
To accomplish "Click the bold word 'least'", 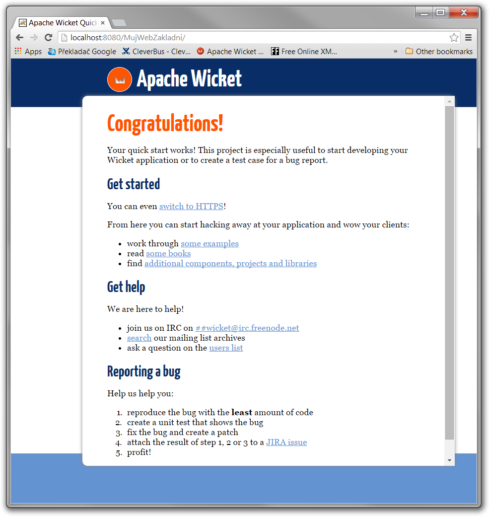I will [242, 413].
